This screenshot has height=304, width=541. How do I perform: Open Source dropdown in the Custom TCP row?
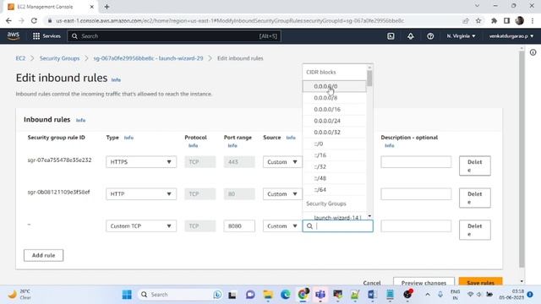click(x=282, y=226)
